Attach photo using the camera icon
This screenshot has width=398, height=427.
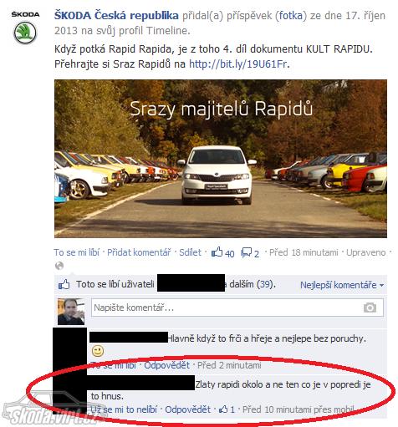(x=370, y=308)
